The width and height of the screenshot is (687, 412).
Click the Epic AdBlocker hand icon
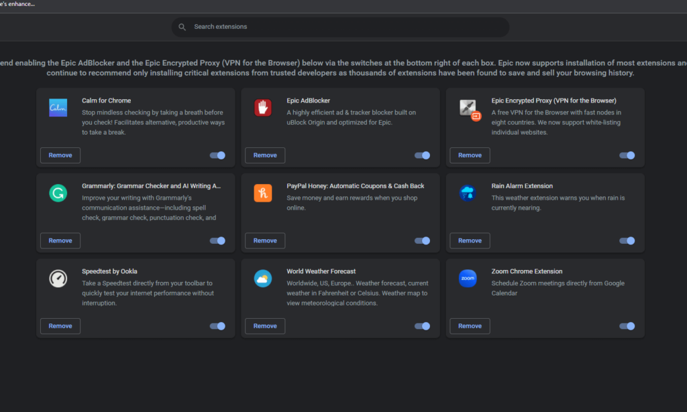tap(263, 107)
